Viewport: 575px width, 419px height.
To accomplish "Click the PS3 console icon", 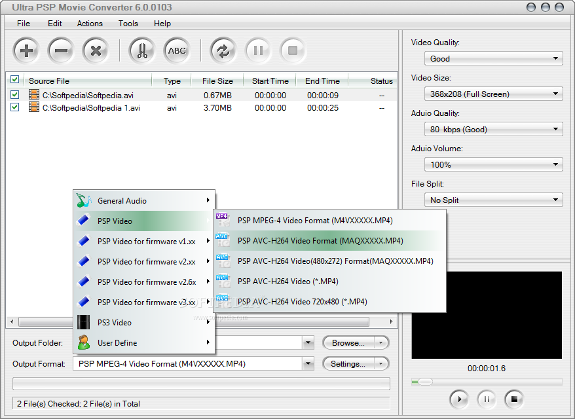I will (x=84, y=322).
